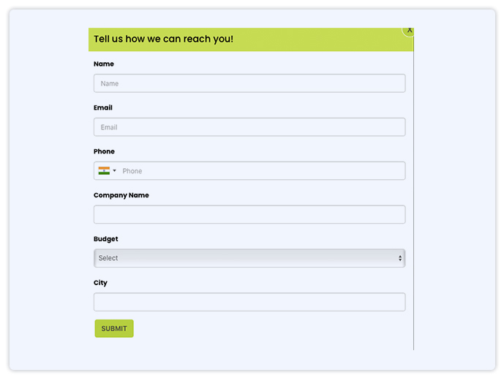The width and height of the screenshot is (504, 378).
Task: Click the "Tell us how we can reach you!" heading
Action: (164, 39)
